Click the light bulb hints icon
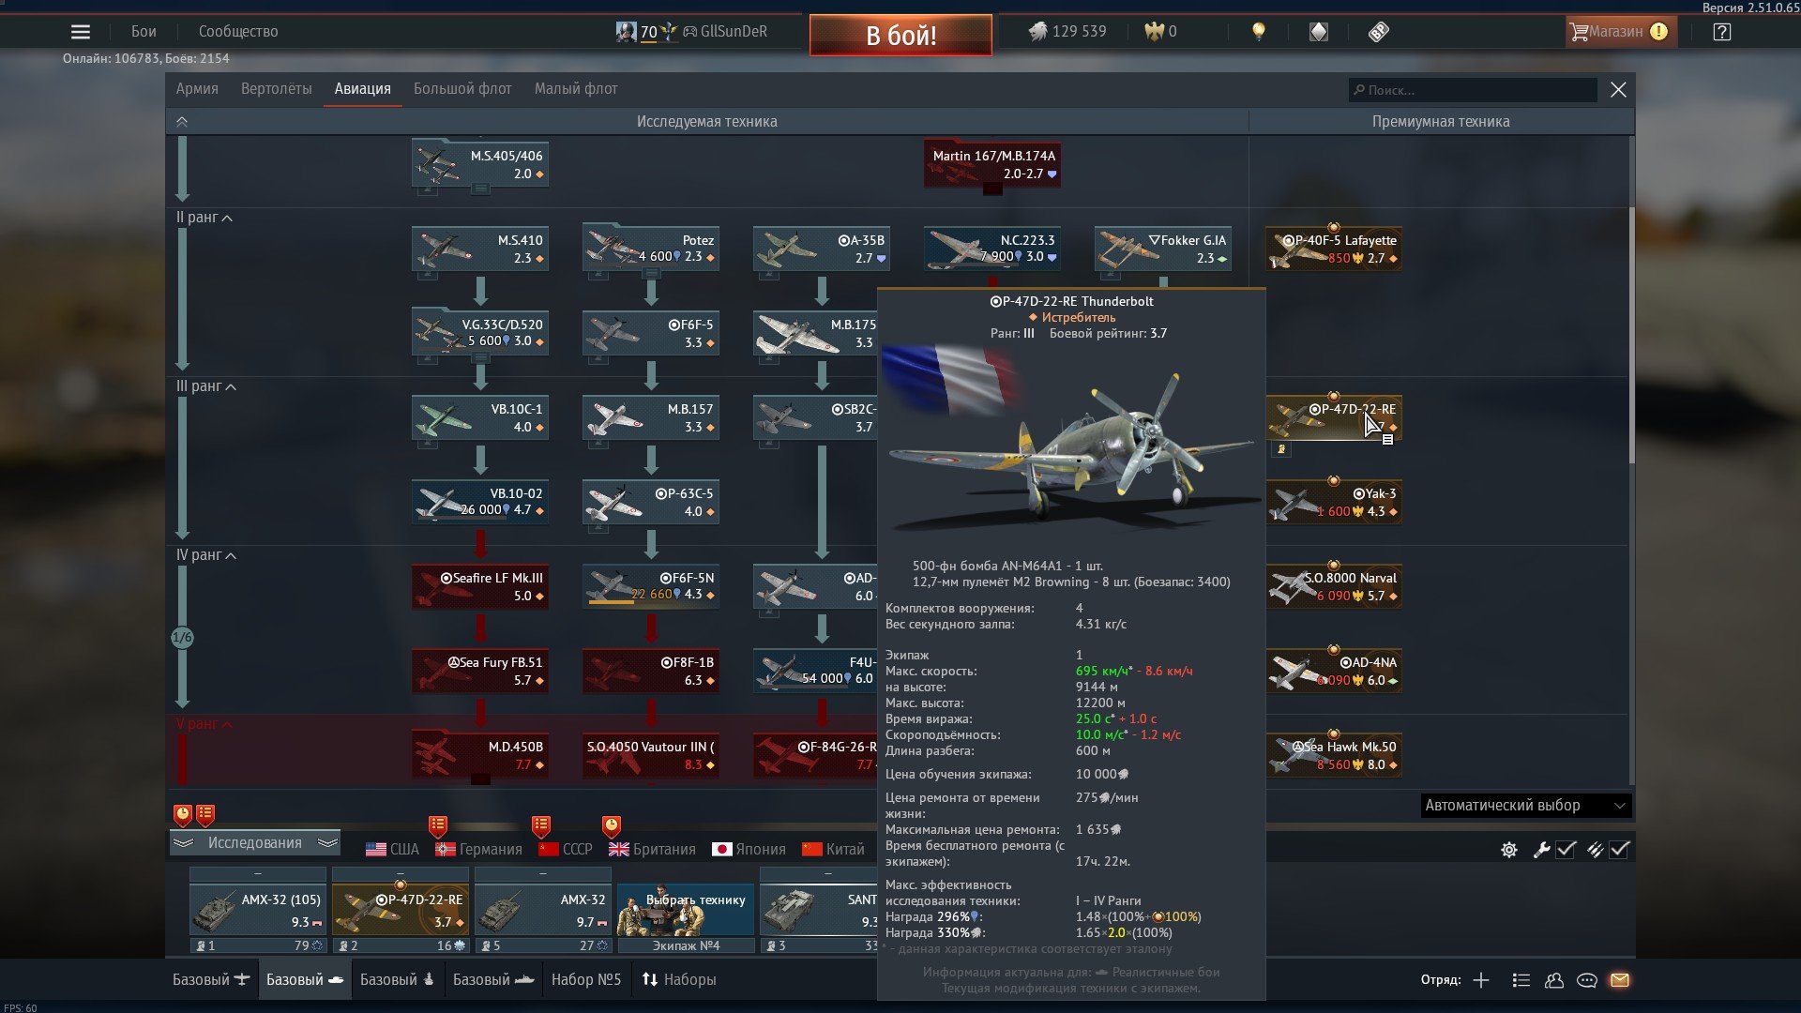This screenshot has height=1013, width=1801. pyautogui.click(x=1259, y=32)
